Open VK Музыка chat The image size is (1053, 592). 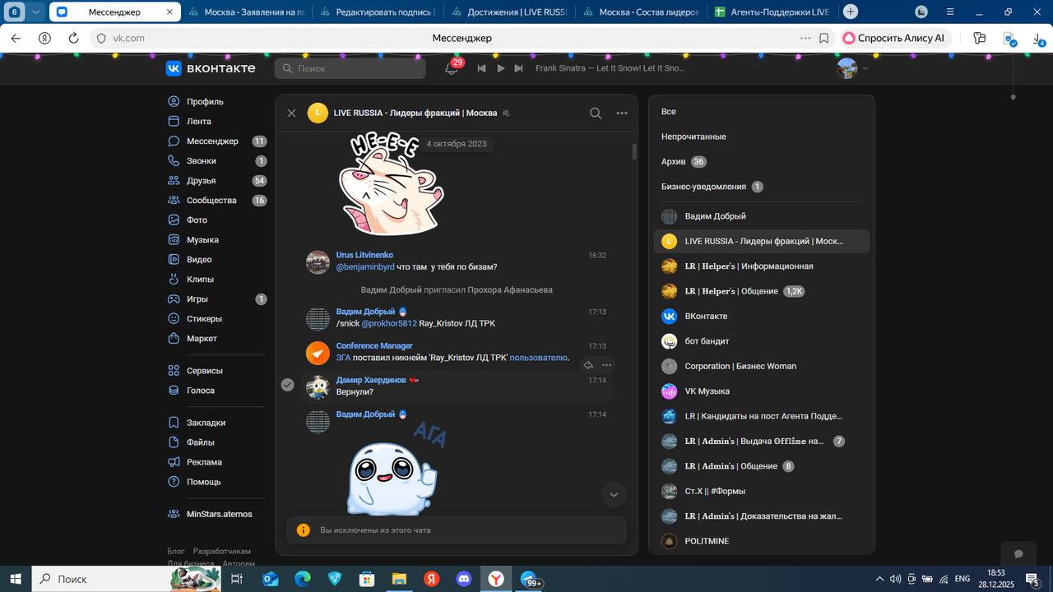coord(761,391)
